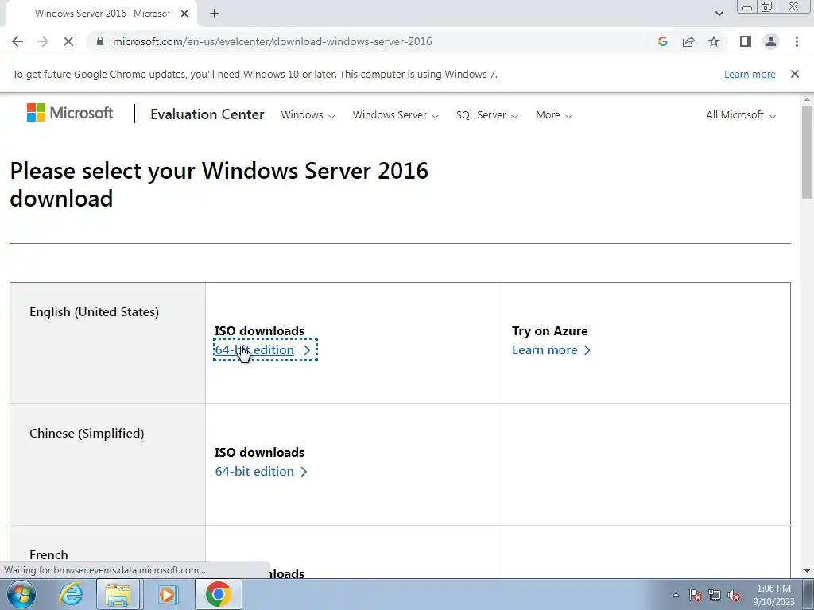
Task: Open Windows Explorer from taskbar
Action: [x=118, y=594]
